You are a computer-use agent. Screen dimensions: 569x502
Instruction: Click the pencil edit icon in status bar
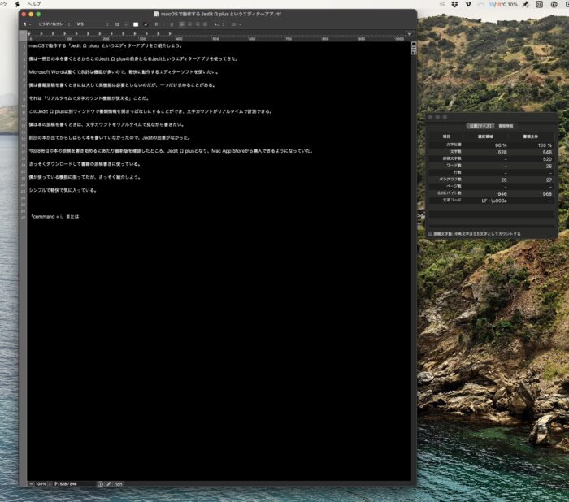[x=109, y=483]
